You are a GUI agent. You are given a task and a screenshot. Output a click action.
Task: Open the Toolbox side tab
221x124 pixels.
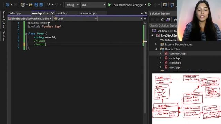click(4, 36)
